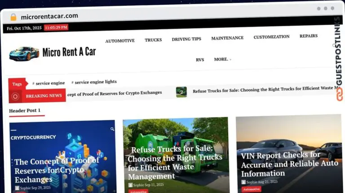Image resolution: width=345 pixels, height=193 pixels.
Task: Click the padlock icon in the address bar
Action: (13, 17)
